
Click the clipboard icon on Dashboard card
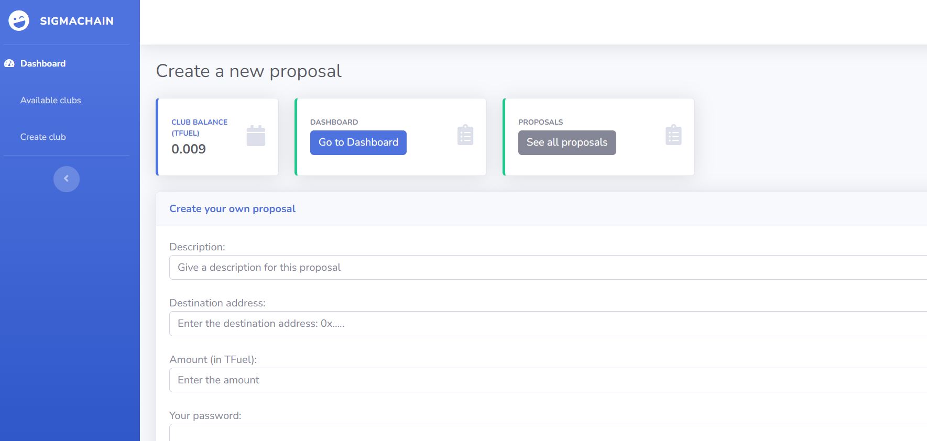click(x=465, y=135)
